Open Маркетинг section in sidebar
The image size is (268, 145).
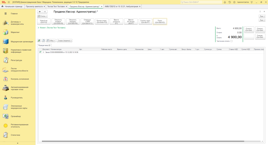pos(15,32)
